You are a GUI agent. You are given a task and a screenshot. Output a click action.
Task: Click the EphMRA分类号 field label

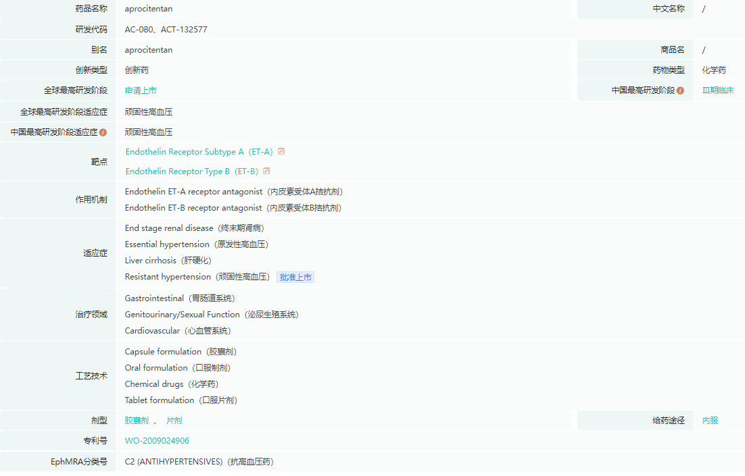click(79, 462)
